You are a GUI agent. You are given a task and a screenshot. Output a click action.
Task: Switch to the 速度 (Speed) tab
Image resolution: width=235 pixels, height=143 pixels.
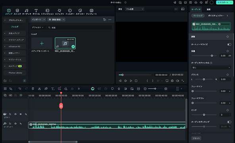click(x=208, y=9)
